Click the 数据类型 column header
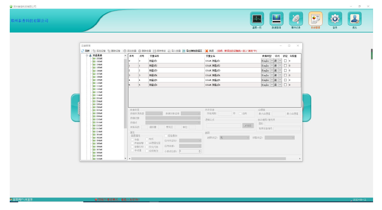The height and width of the screenshot is (210, 382). (267, 56)
